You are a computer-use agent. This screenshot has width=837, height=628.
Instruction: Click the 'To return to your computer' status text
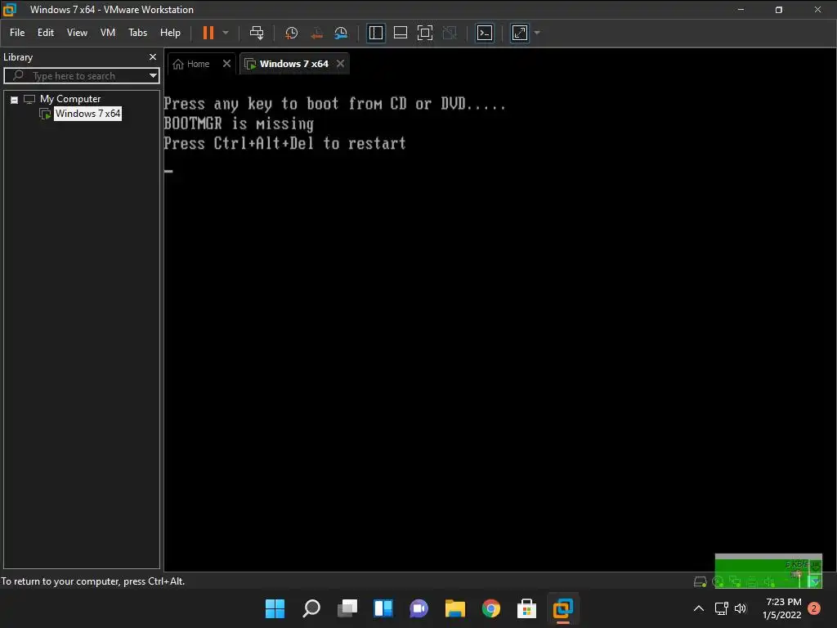[93, 581]
